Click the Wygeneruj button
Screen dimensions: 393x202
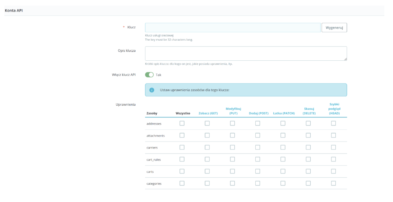coord(334,27)
